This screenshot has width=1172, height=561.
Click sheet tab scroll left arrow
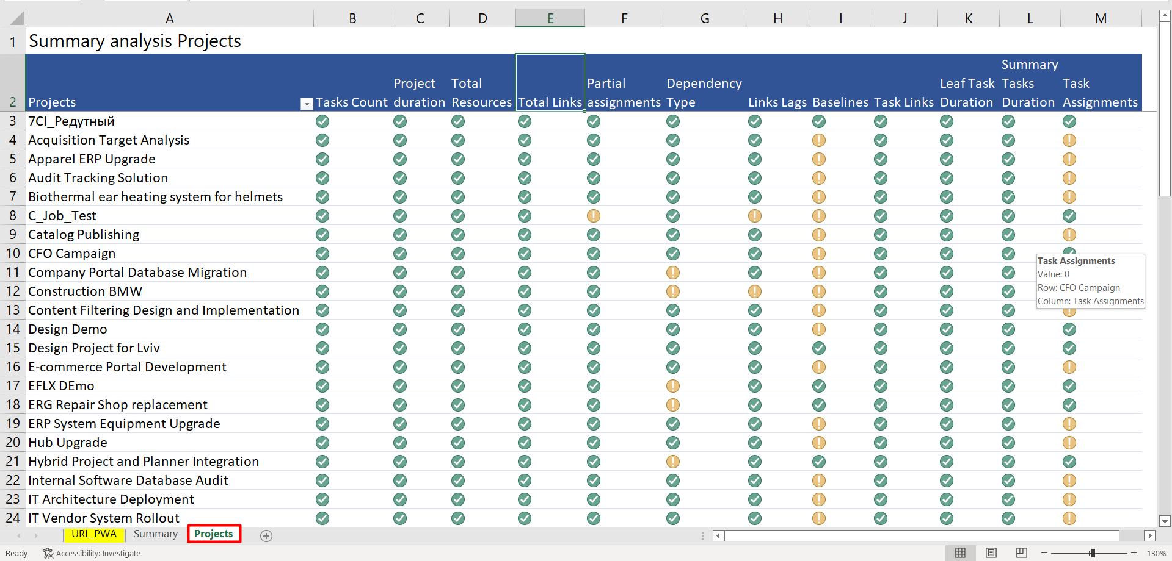tap(19, 535)
